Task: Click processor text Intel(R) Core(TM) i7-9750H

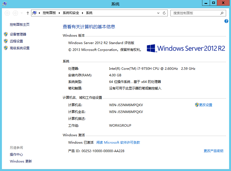Action: pyautogui.click(x=152, y=69)
